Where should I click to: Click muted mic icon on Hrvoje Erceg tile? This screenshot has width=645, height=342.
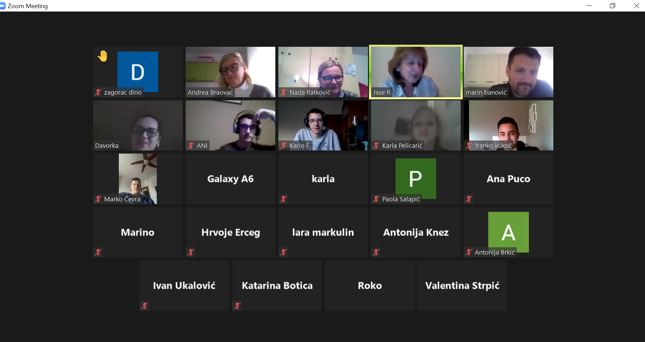point(191,252)
